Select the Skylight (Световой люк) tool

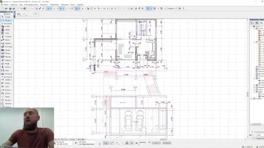point(7,57)
